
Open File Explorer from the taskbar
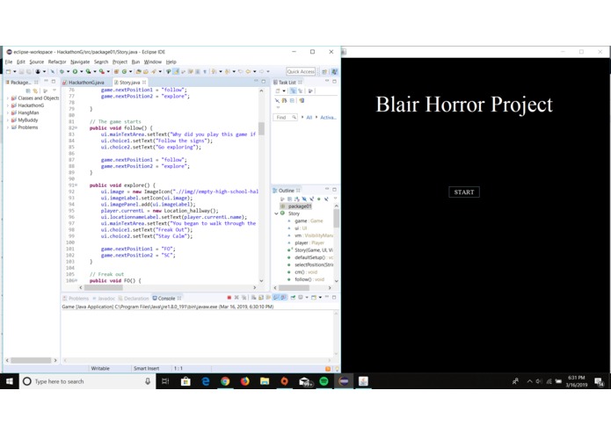pos(265,381)
